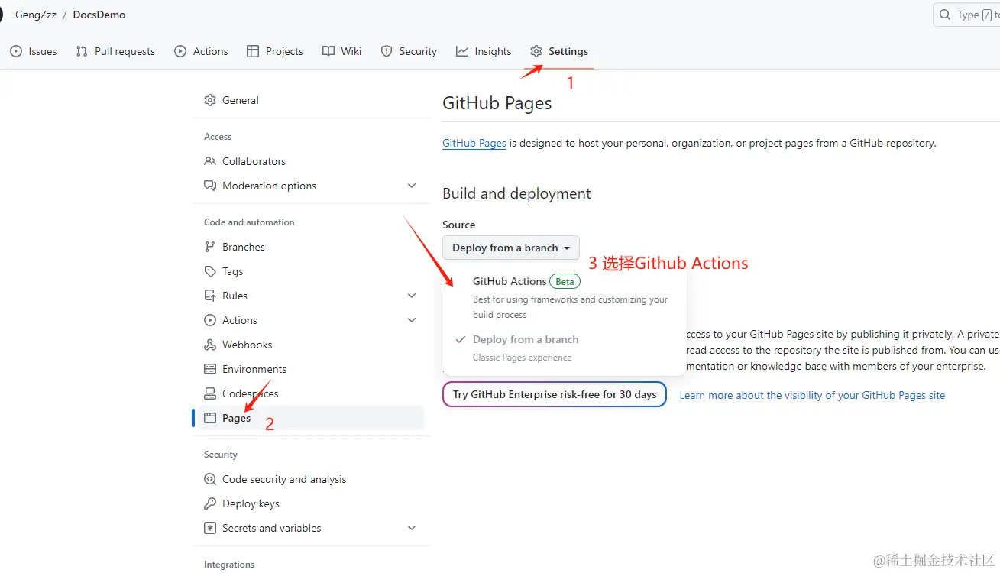Open Tags settings
Screen dimensions: 1000x573
[311, 271]
